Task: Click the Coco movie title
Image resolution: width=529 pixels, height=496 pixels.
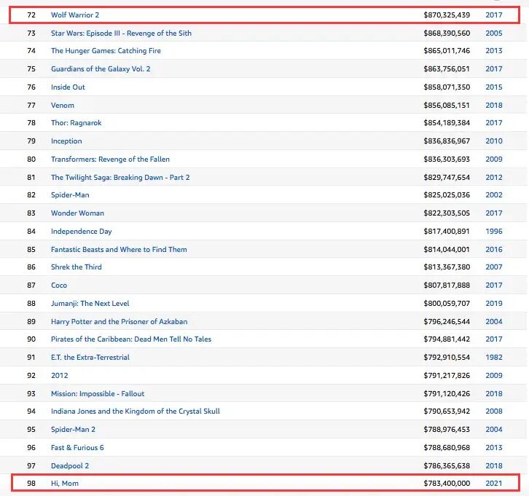Action: click(x=60, y=285)
